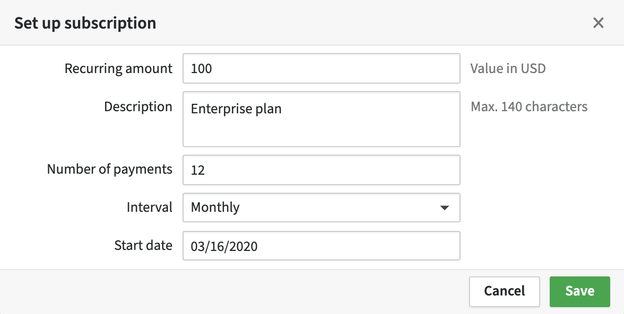Click the "Value in USD" hint text
Image resolution: width=624 pixels, height=314 pixels.
coord(508,68)
